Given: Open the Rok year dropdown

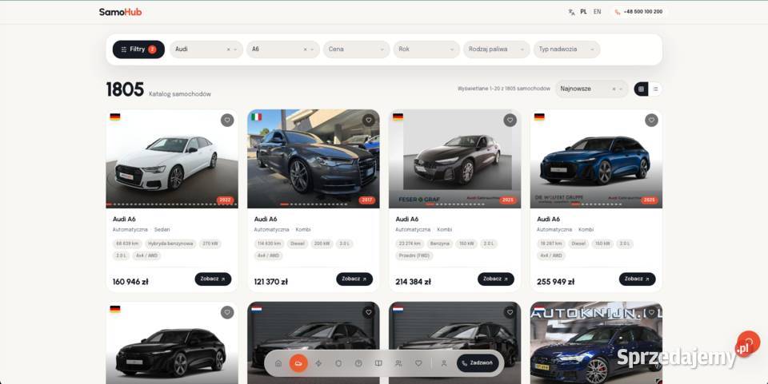Looking at the screenshot, I should (426, 49).
